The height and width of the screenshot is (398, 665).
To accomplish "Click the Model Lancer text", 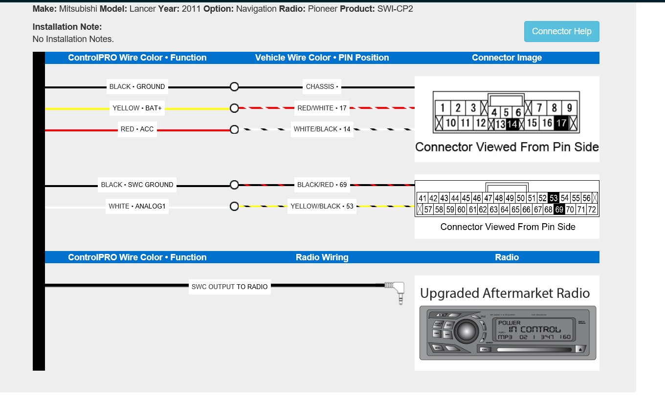I will click(128, 9).
